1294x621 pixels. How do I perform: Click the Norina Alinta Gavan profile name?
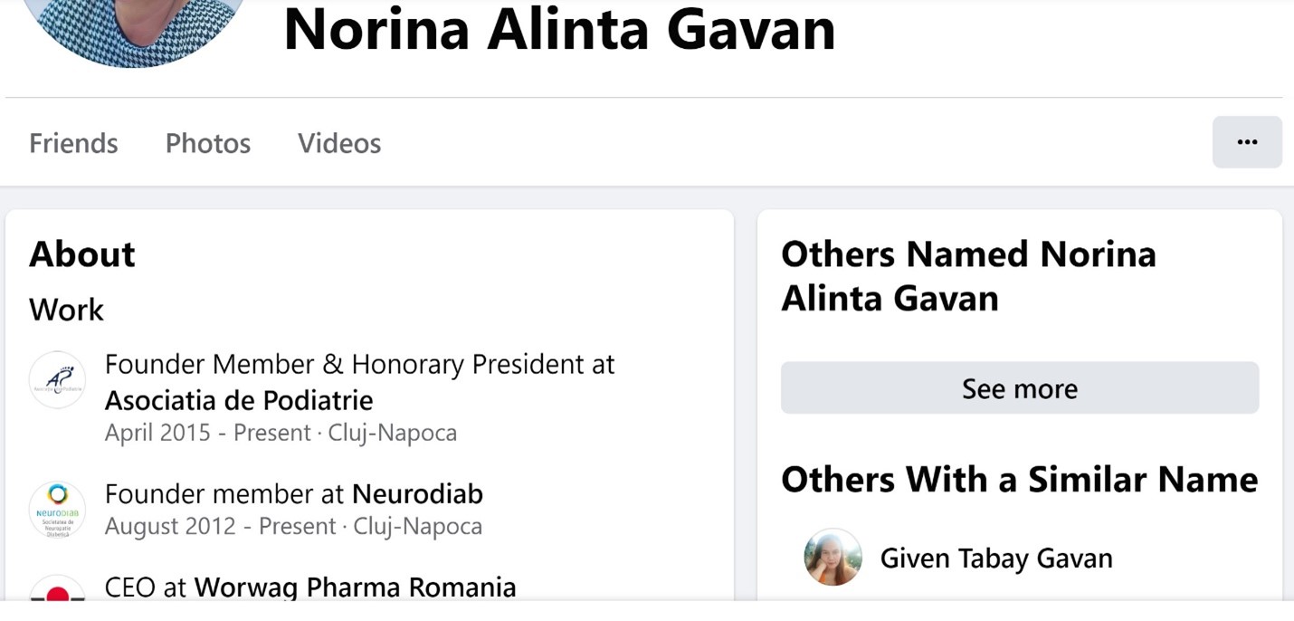[x=559, y=28]
